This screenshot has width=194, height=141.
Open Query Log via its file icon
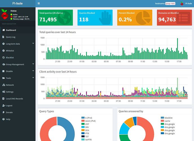point(3,37)
